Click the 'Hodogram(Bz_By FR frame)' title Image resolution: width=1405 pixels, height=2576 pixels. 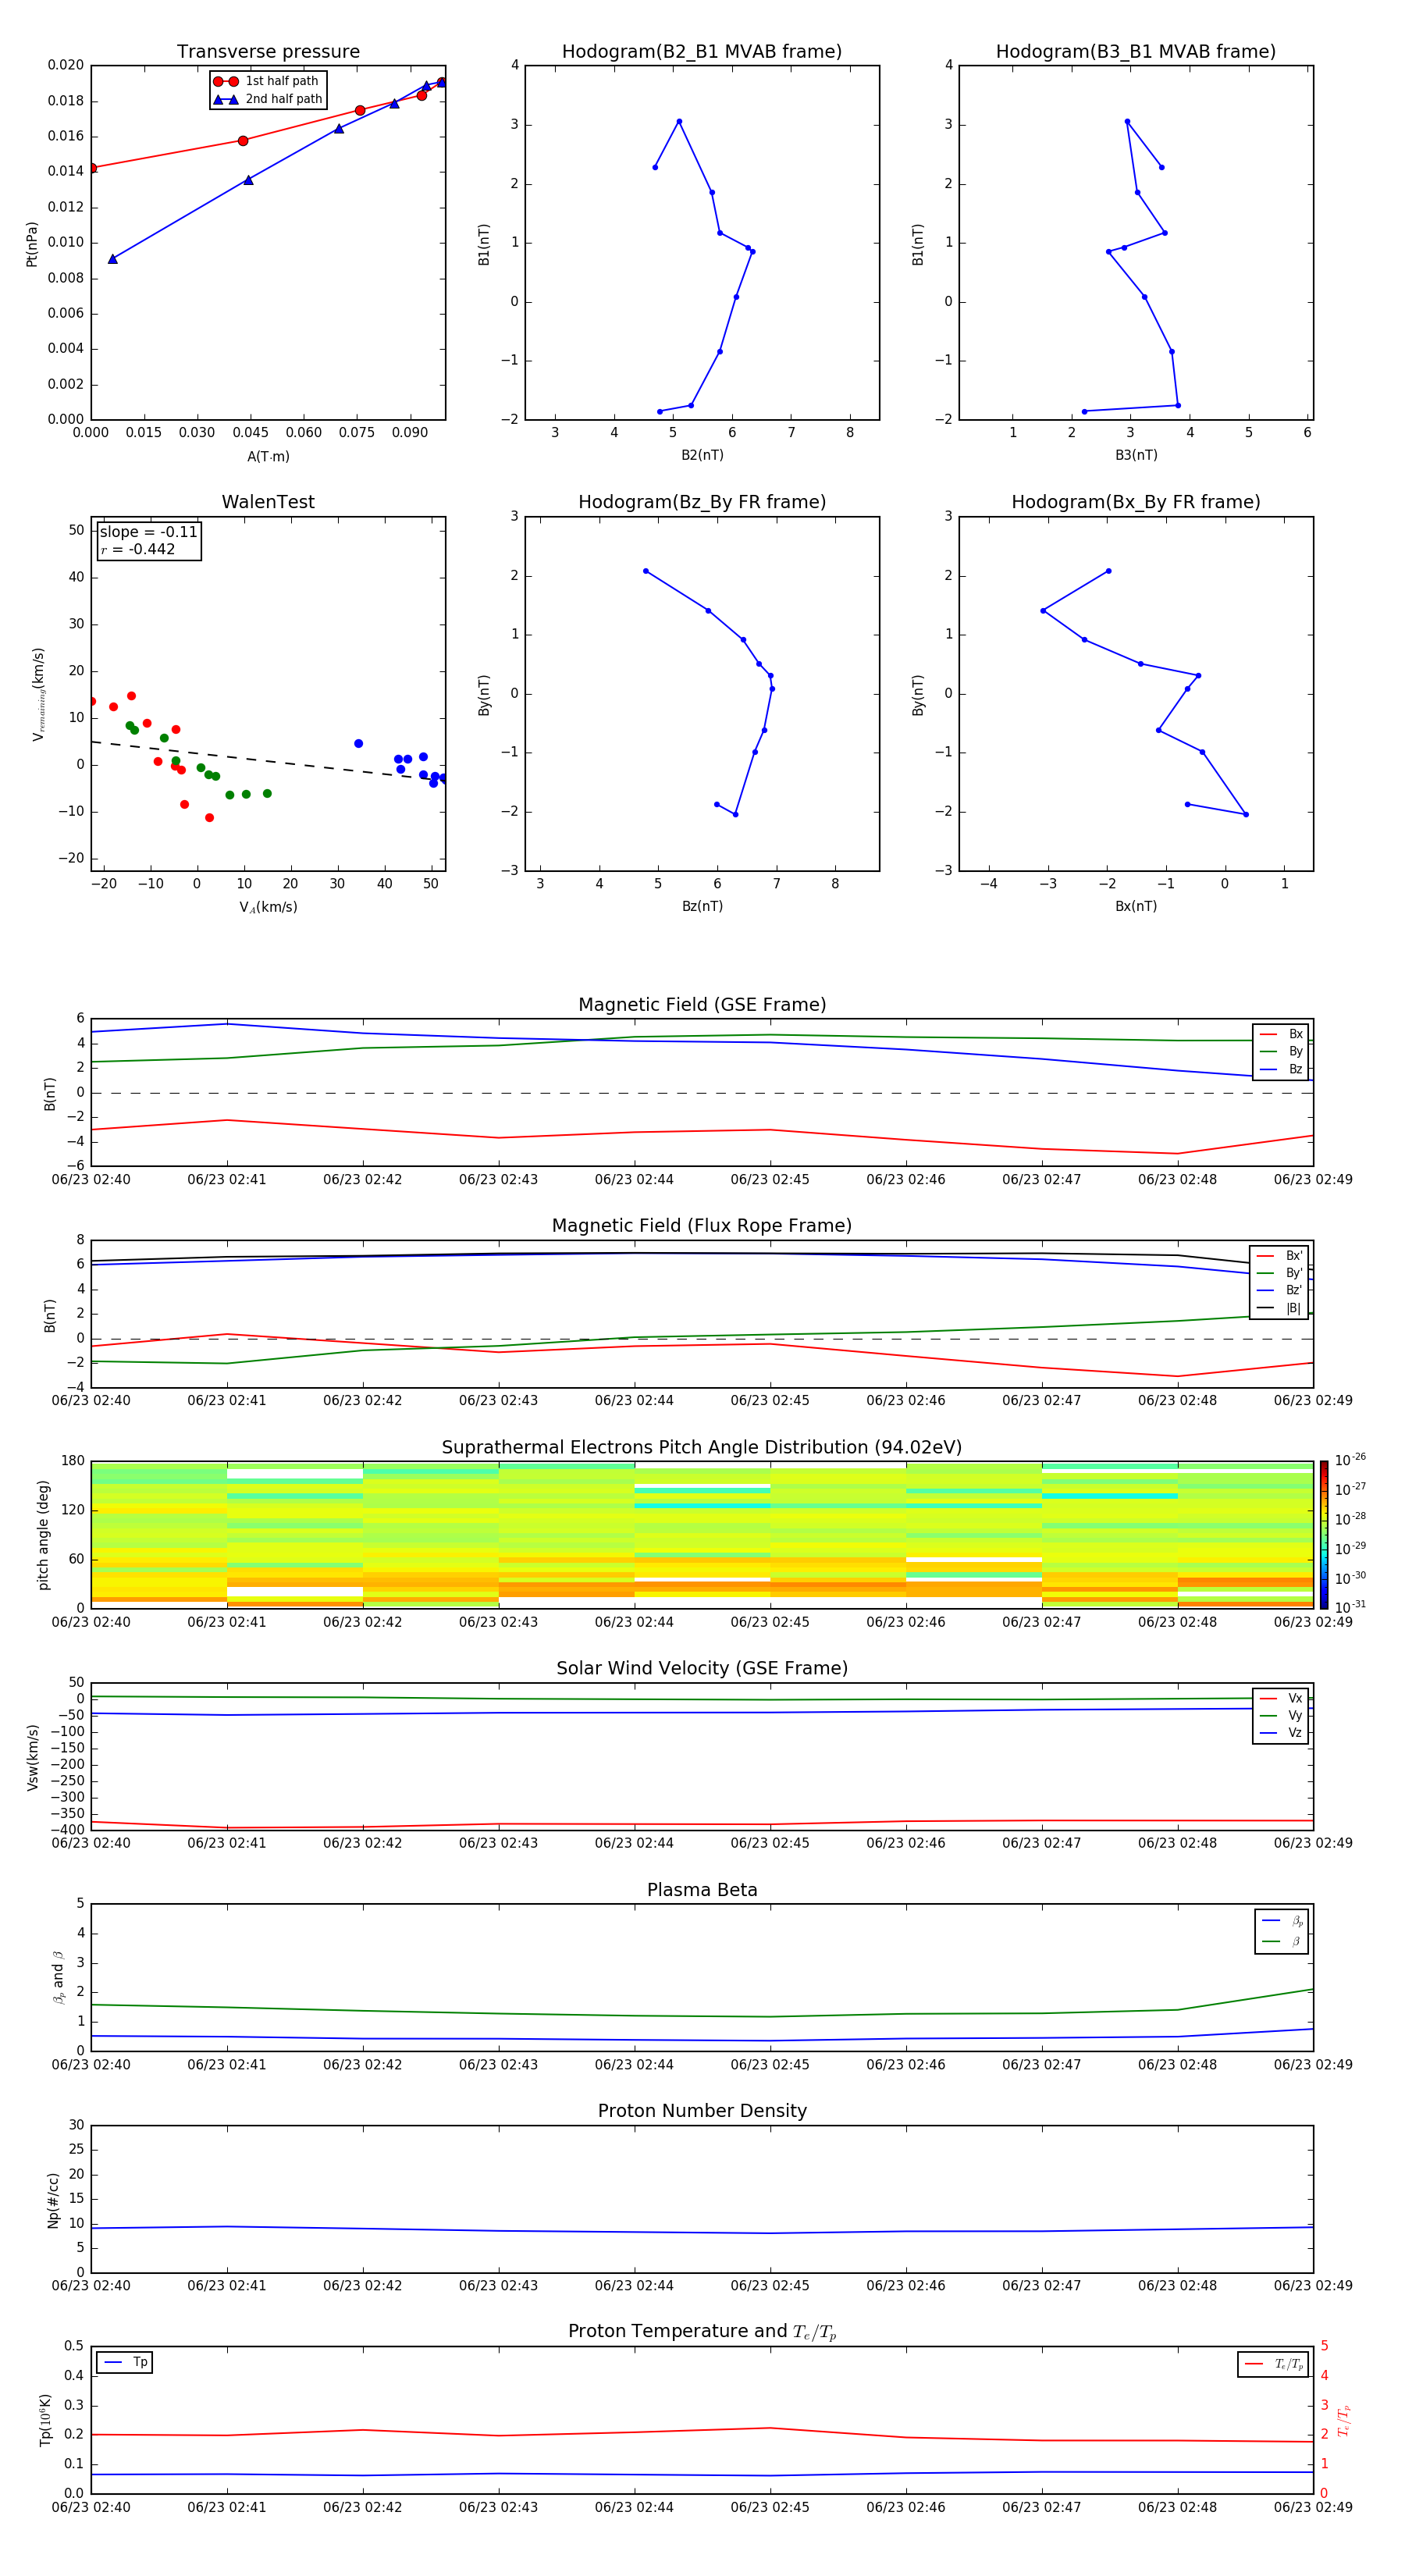point(702,502)
